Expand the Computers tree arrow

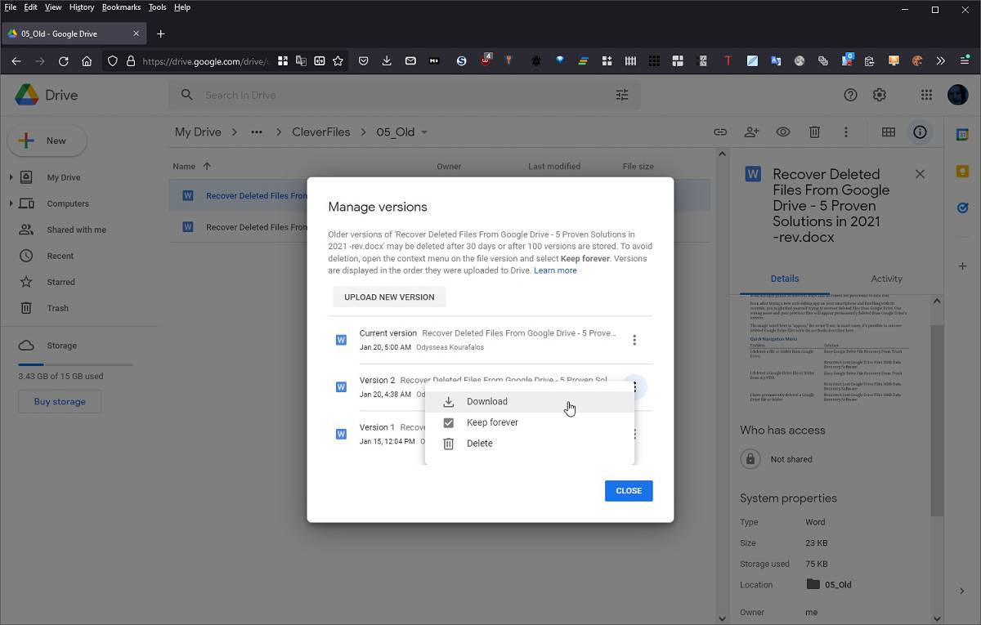coord(11,203)
